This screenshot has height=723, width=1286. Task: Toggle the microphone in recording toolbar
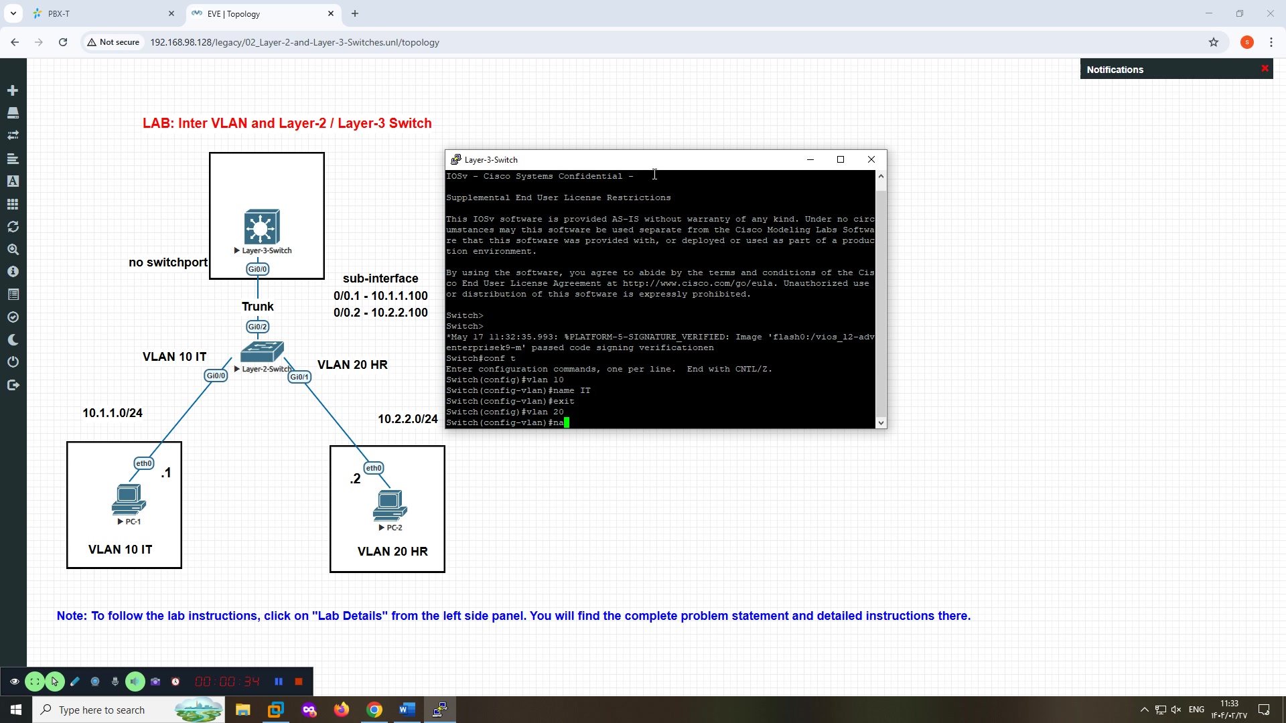[x=115, y=681]
